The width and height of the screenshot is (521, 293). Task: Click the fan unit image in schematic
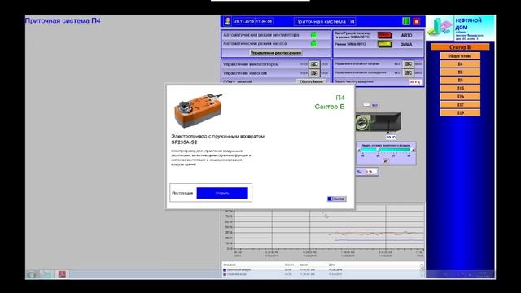pyautogui.click(x=378, y=122)
